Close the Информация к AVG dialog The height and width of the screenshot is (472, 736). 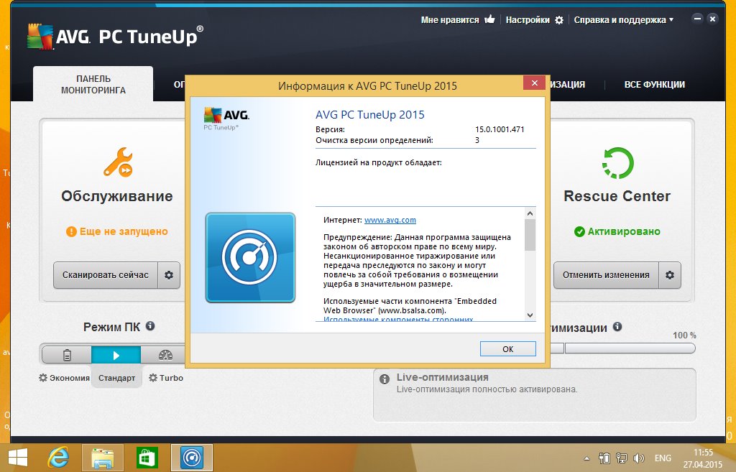pos(534,83)
